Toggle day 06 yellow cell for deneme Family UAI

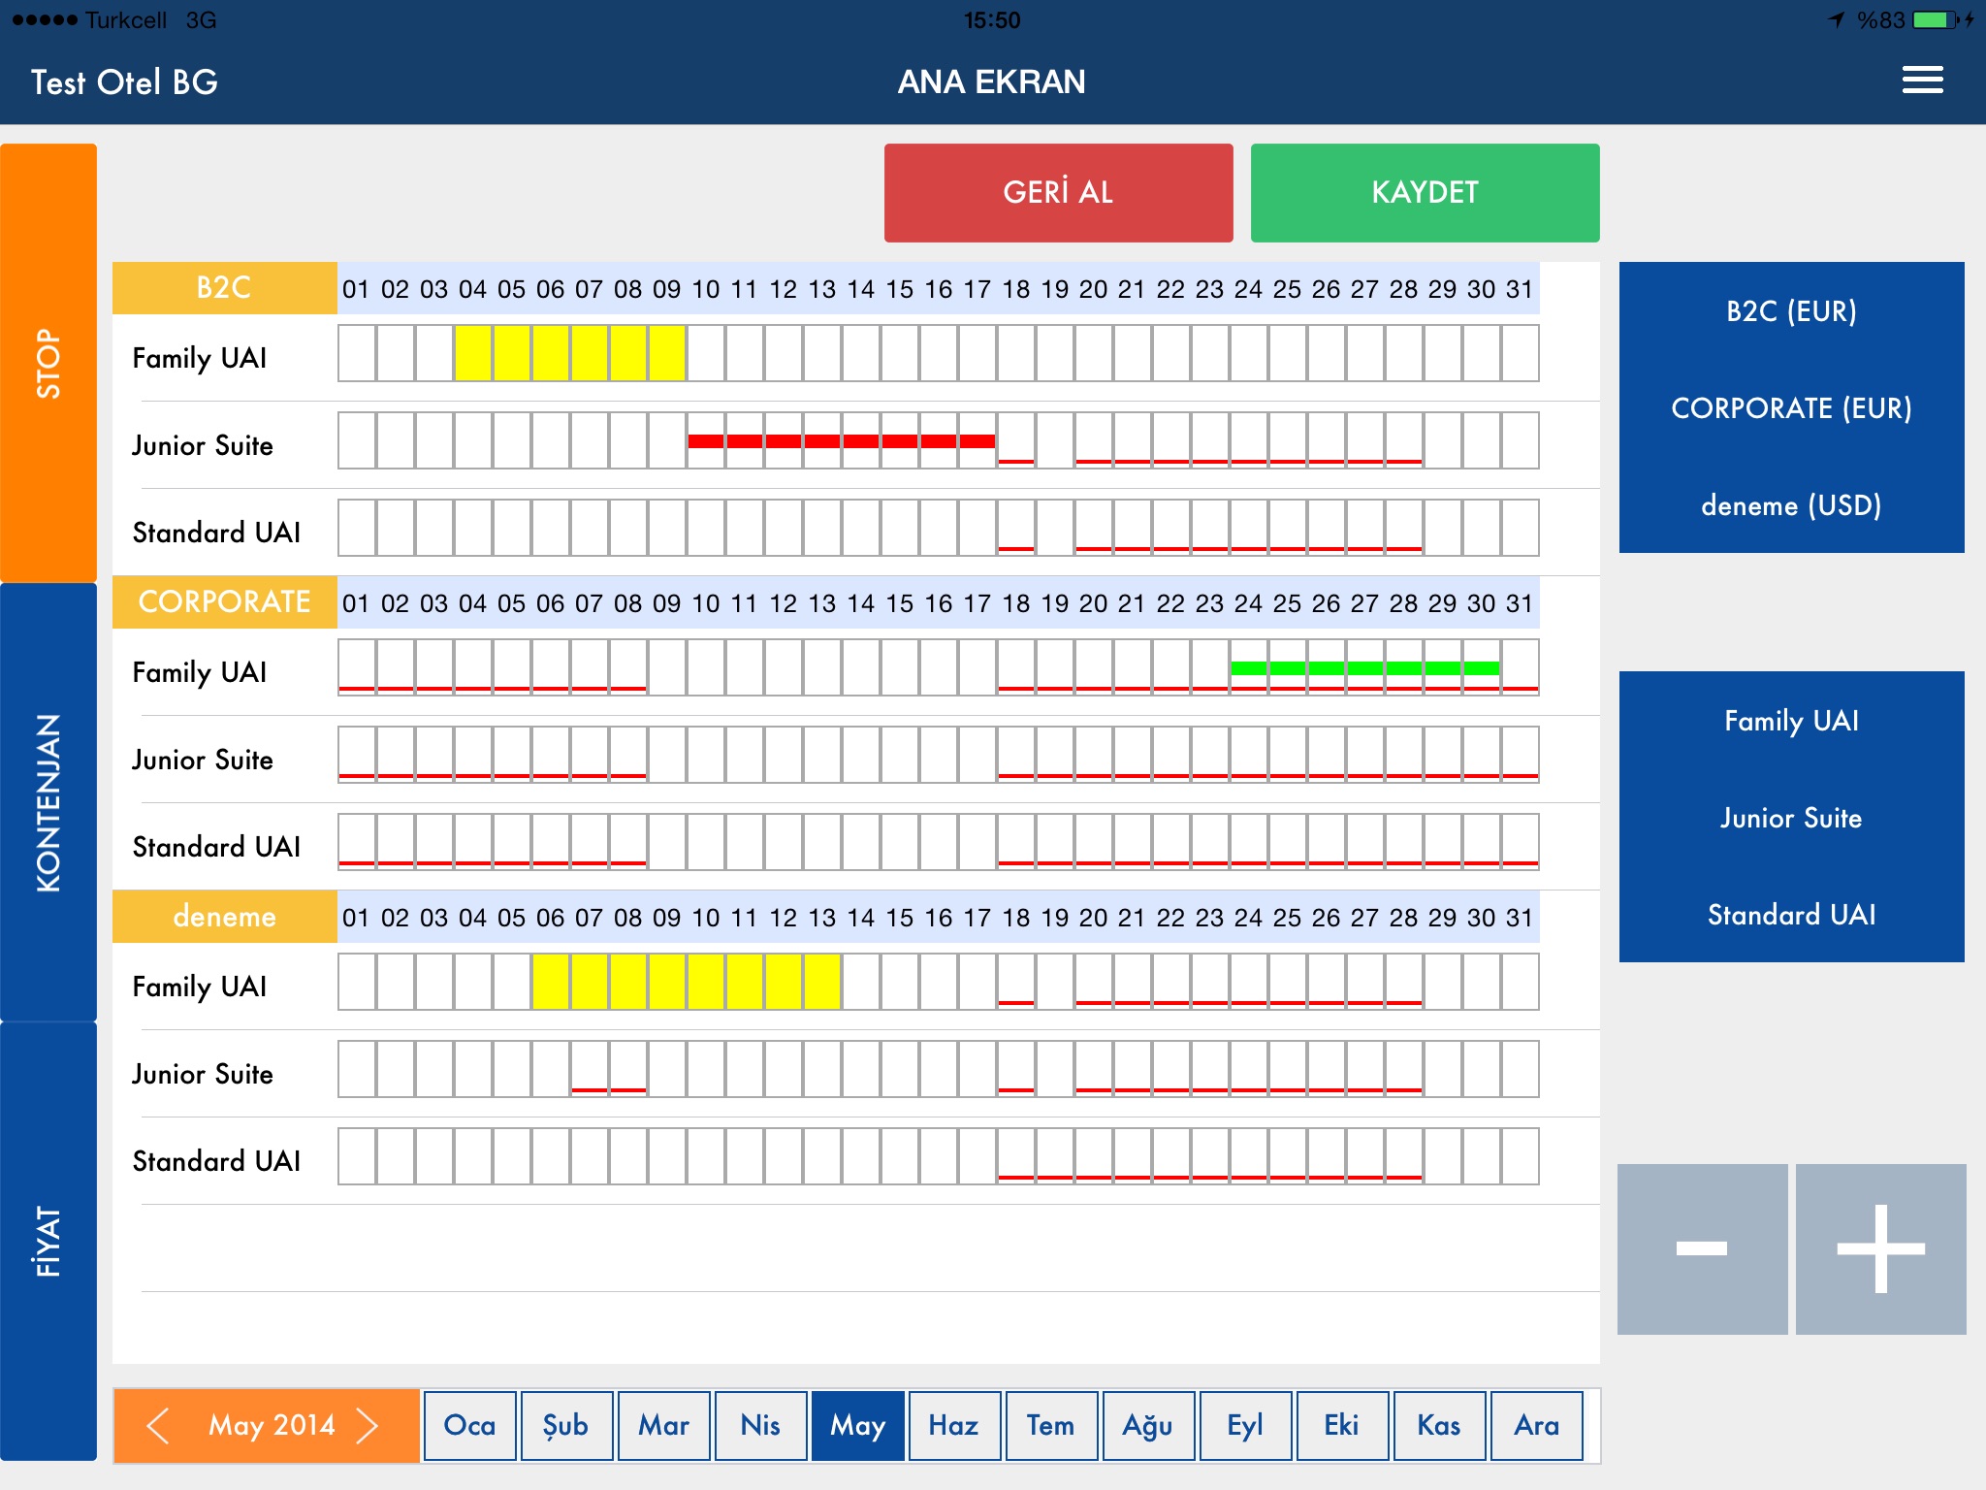(551, 982)
